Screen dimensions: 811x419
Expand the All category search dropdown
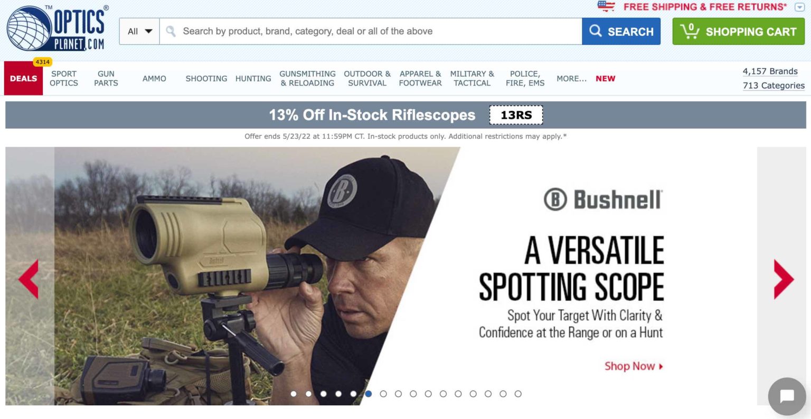[x=139, y=31]
